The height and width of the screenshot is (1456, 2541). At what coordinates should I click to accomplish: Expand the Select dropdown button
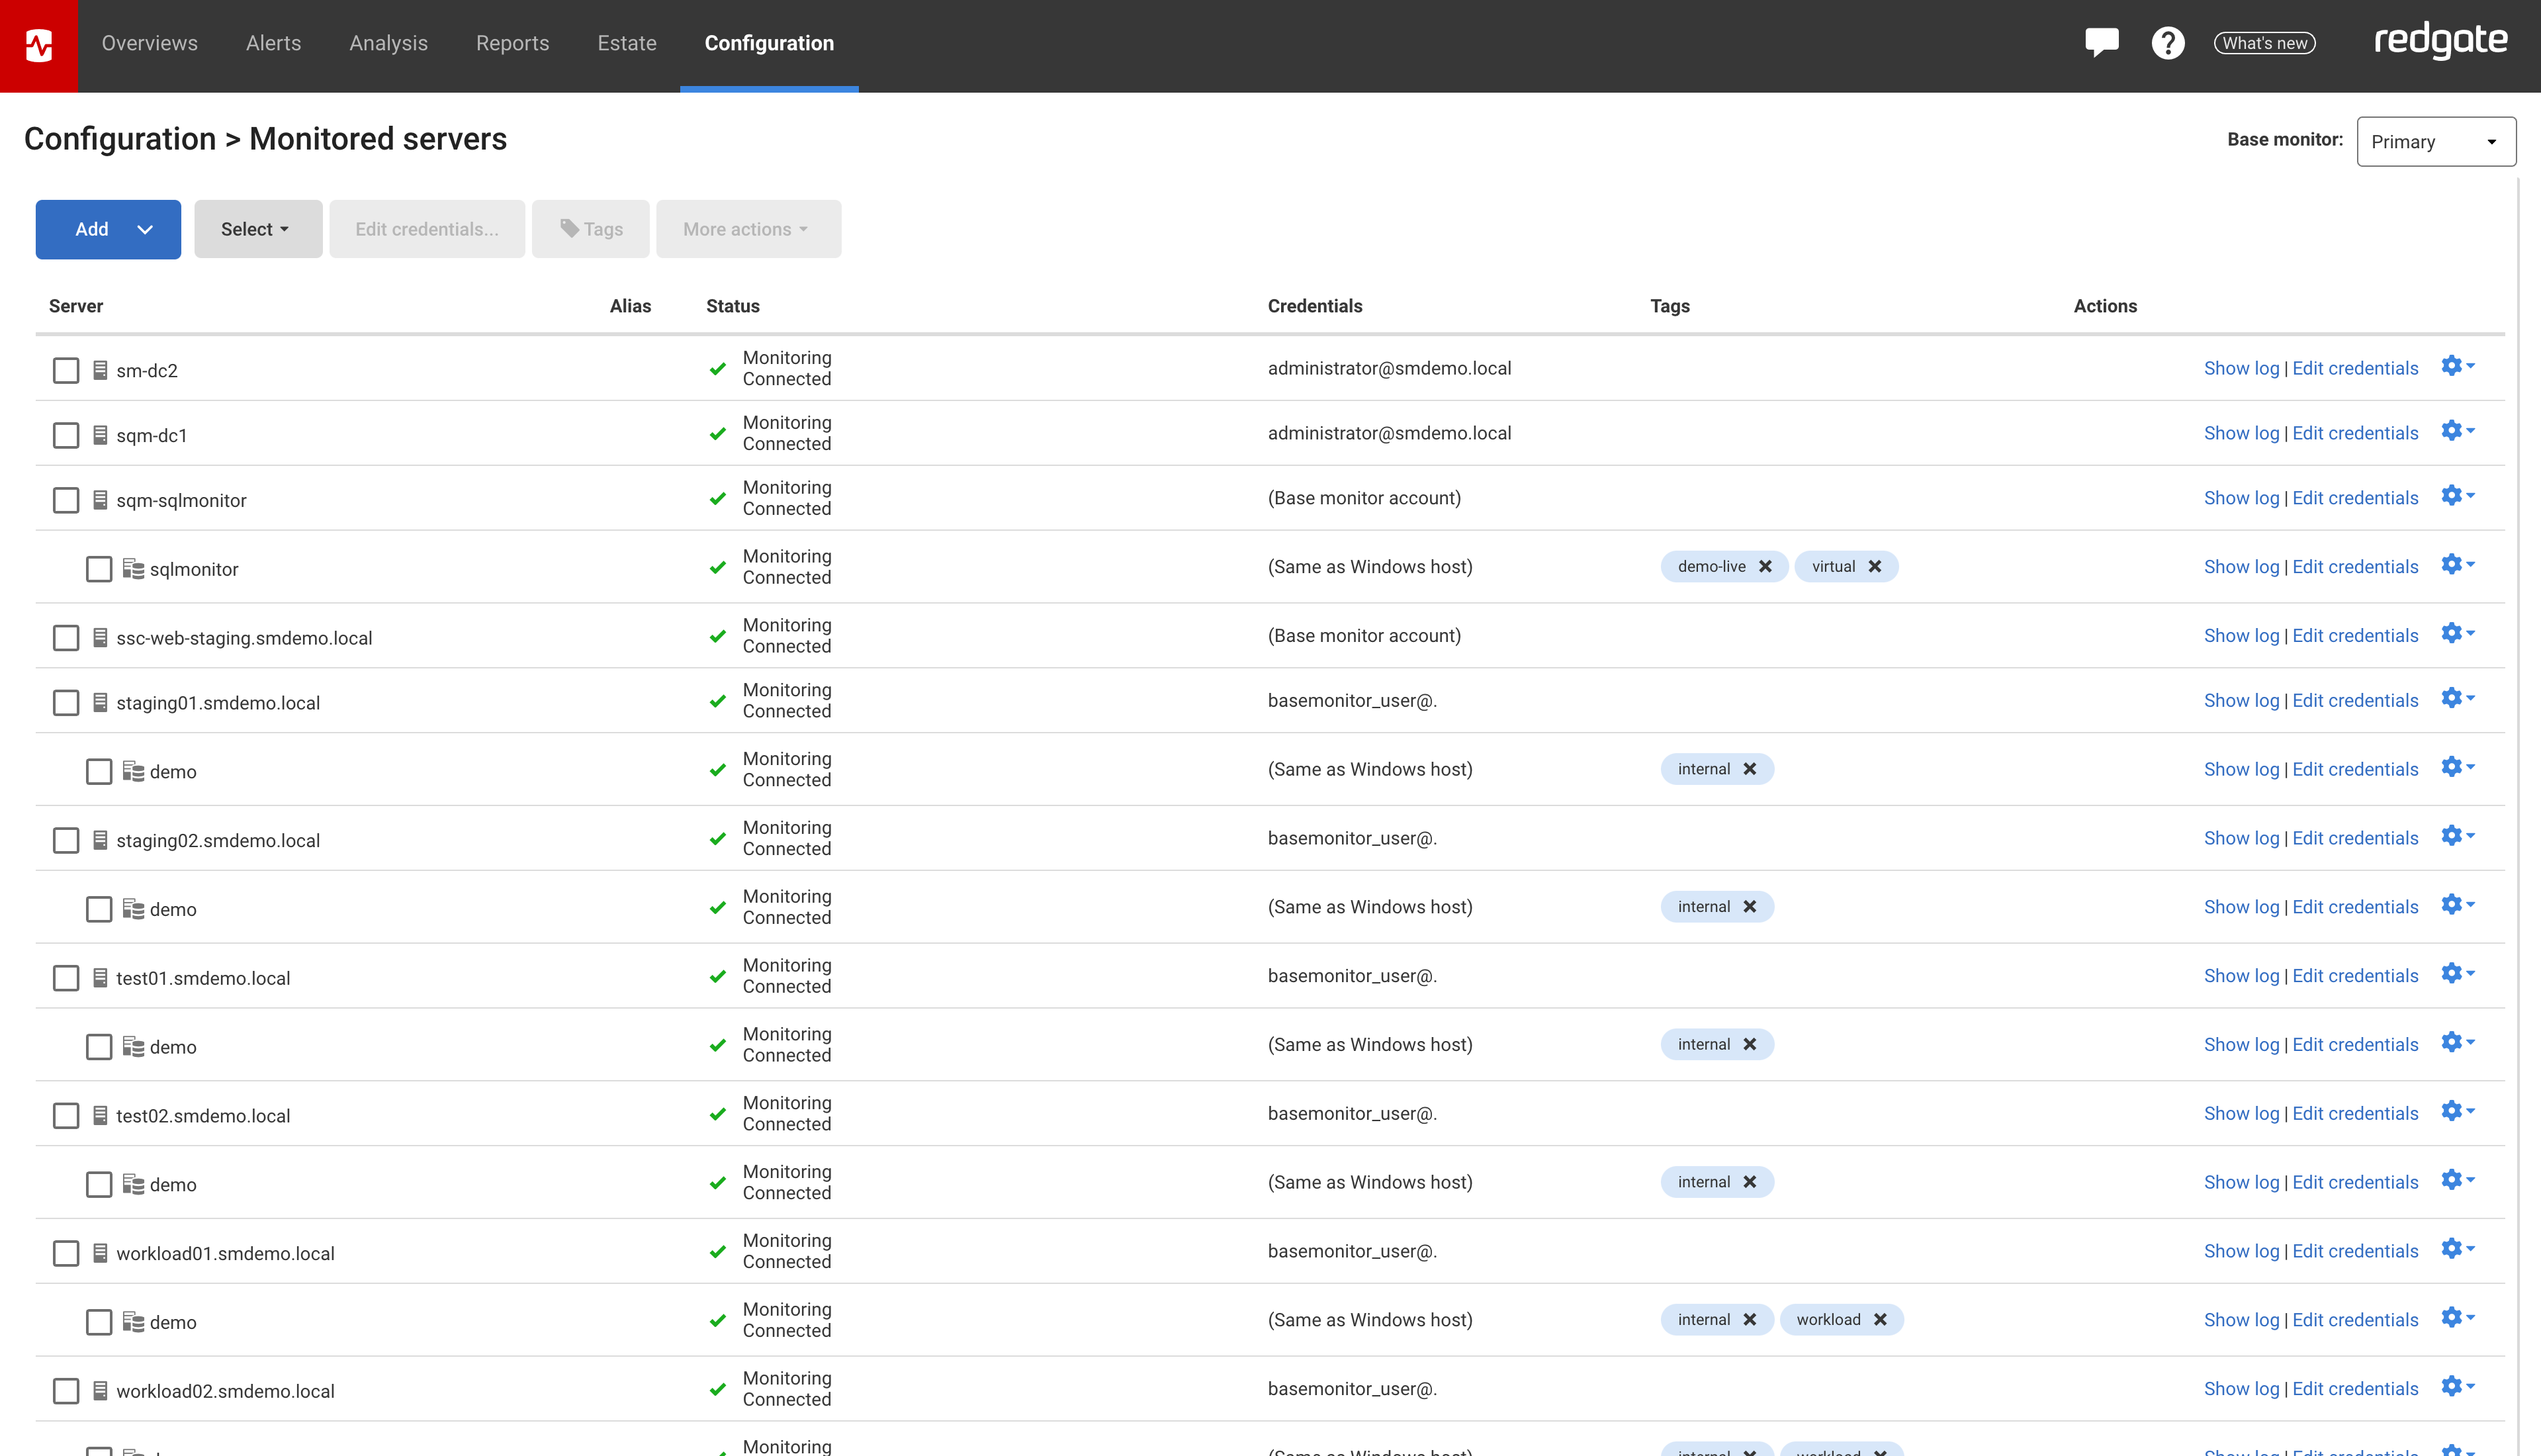coord(257,229)
